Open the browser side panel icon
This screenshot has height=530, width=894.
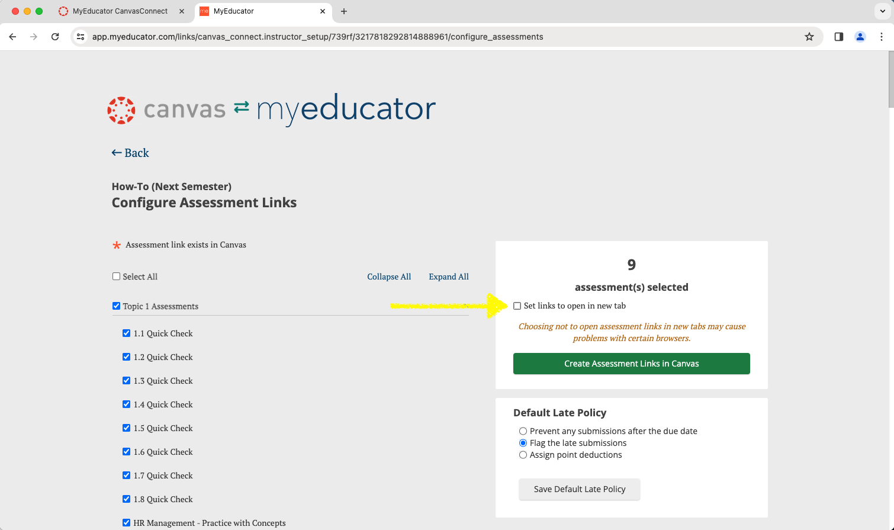[x=839, y=37]
